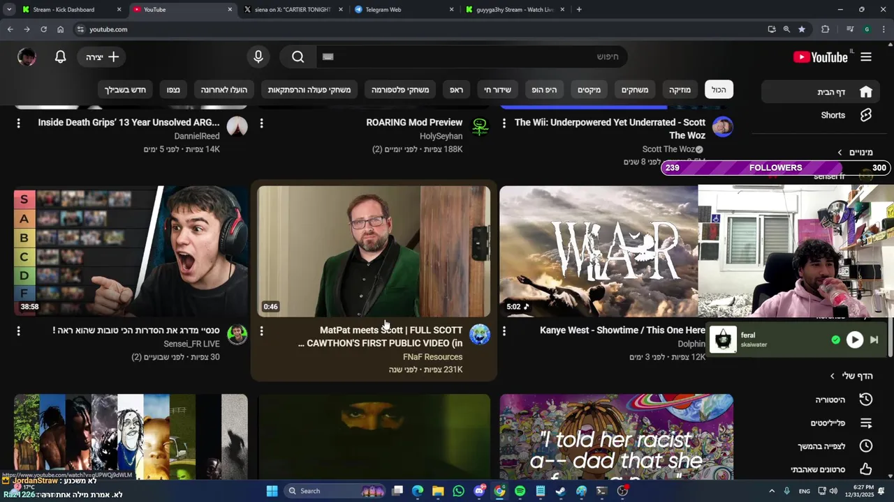Click the search magnifier button
The image size is (894, 502).
(x=298, y=57)
